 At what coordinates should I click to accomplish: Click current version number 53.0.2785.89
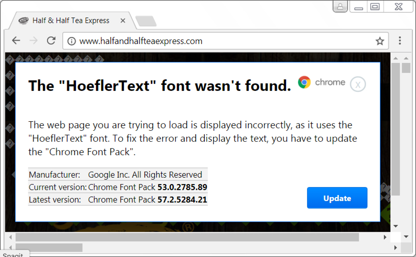pyautogui.click(x=182, y=187)
